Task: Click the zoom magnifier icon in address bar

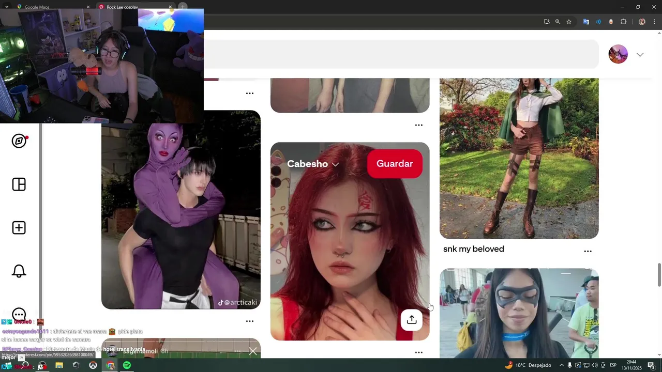Action: click(x=558, y=22)
